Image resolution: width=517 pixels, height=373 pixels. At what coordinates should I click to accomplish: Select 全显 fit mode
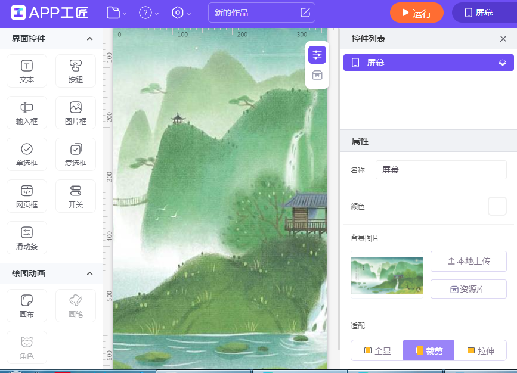pos(377,350)
